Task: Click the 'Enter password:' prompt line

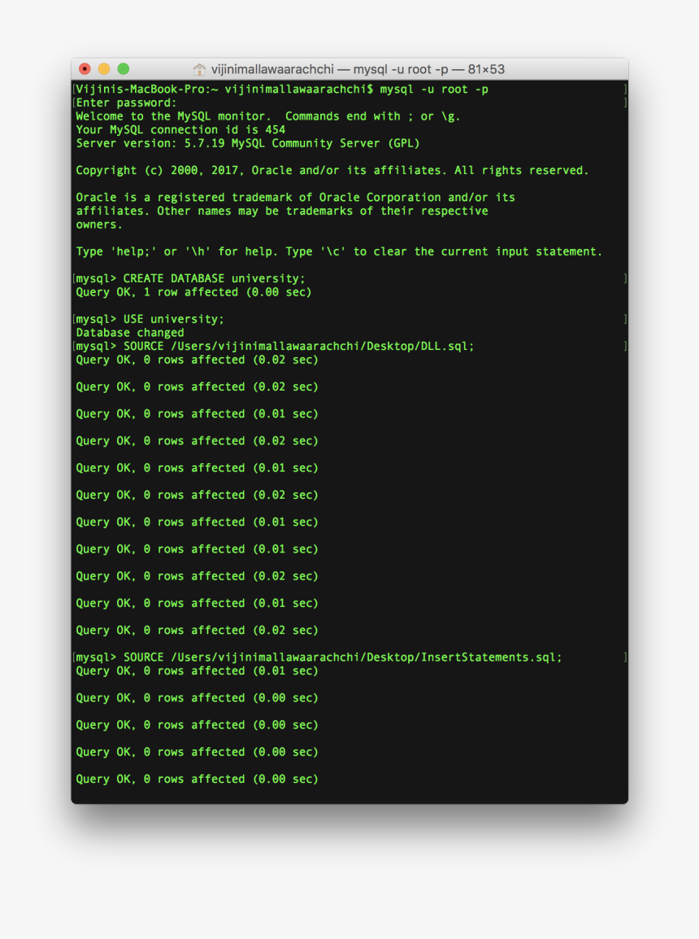Action: [x=126, y=103]
